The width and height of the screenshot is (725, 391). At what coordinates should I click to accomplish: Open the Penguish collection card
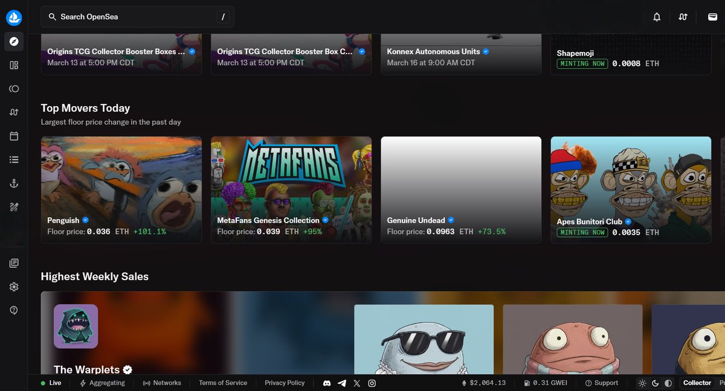coord(121,190)
